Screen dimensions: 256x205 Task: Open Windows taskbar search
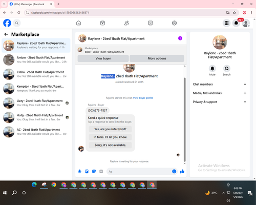click(x=14, y=193)
